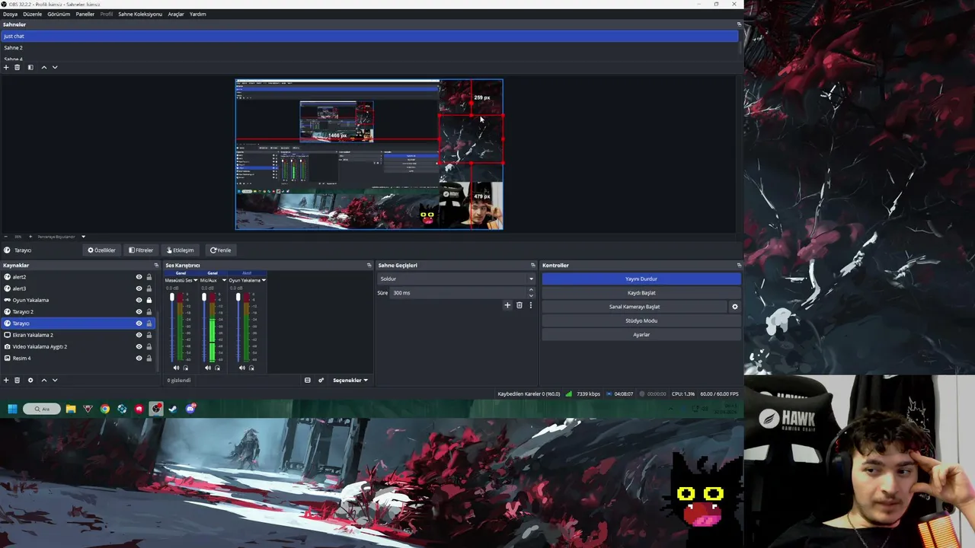
Task: Open Oyun Yakalama mixer channel dropdown
Action: pyautogui.click(x=264, y=280)
